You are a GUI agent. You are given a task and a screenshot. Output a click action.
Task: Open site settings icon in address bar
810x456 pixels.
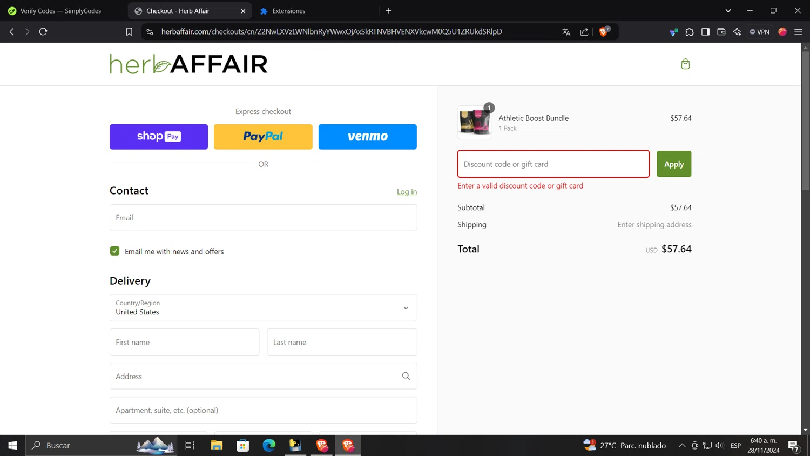pos(150,32)
